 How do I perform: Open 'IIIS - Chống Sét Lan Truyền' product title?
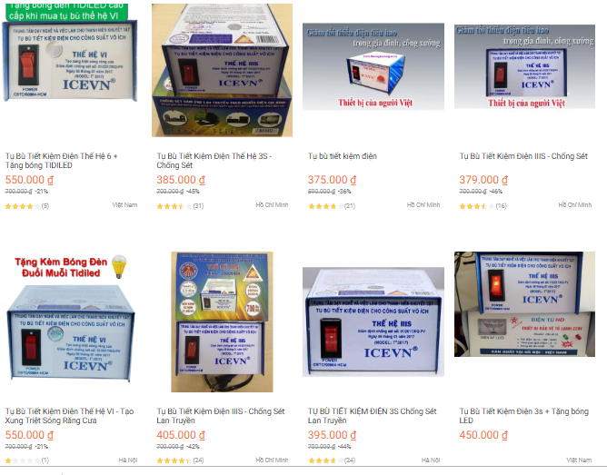pyautogui.click(x=221, y=416)
